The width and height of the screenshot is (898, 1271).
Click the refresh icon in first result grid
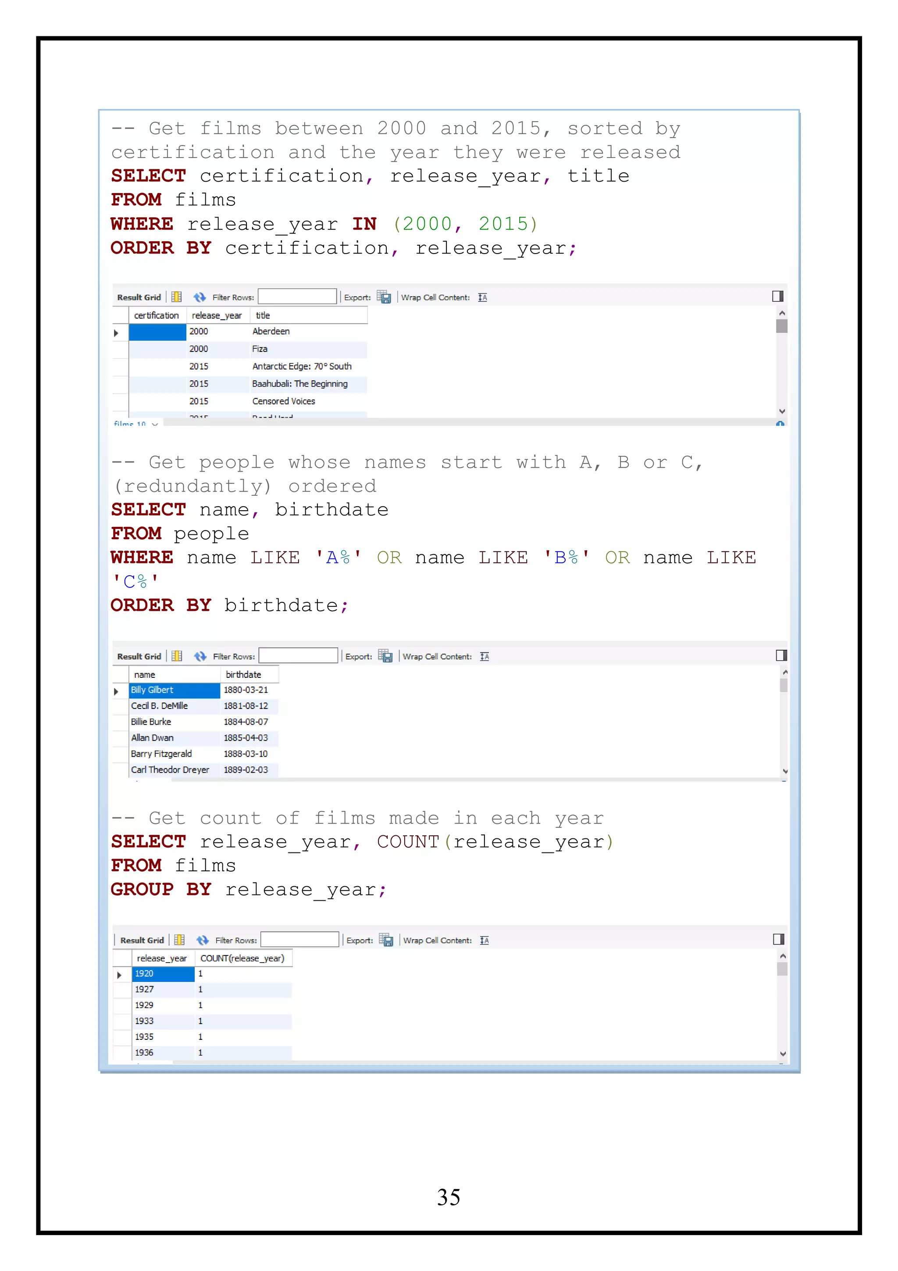(x=199, y=297)
